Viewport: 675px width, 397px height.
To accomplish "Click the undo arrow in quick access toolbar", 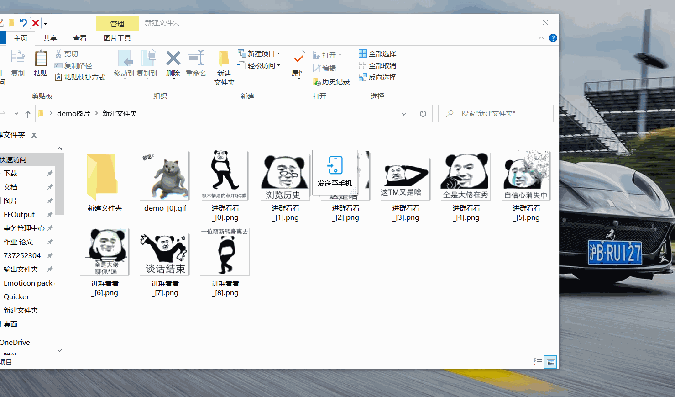I will tap(23, 23).
